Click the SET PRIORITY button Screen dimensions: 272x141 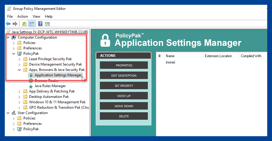pos(124,86)
